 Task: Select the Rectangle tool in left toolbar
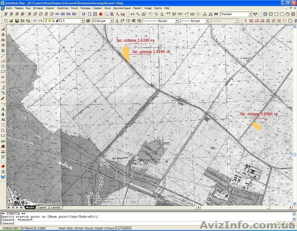(x=3, y=72)
